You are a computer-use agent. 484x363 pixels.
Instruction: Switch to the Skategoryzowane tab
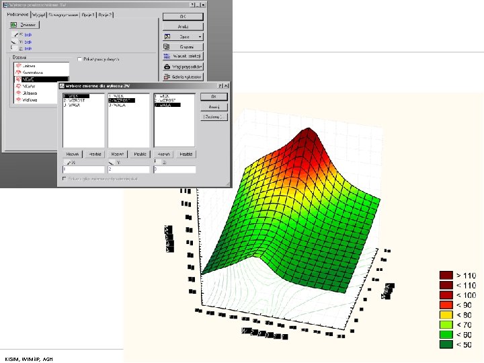[63, 15]
